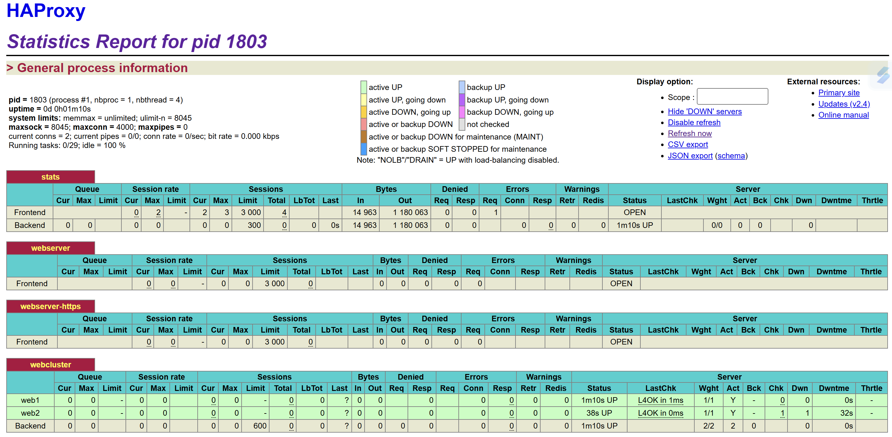Click webcluster Backend row label

coord(30,426)
